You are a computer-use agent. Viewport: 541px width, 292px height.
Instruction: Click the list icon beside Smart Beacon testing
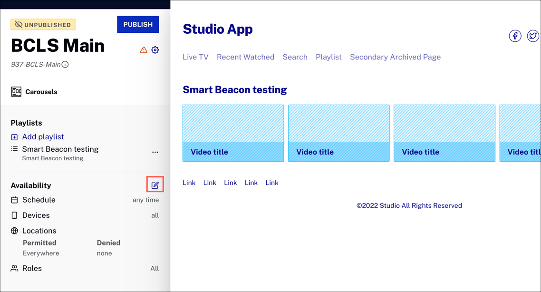tap(14, 149)
